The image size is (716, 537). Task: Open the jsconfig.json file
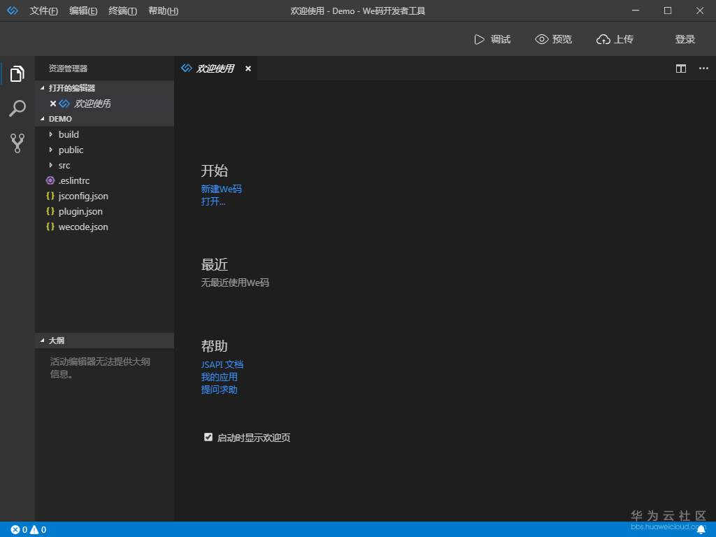point(105,196)
